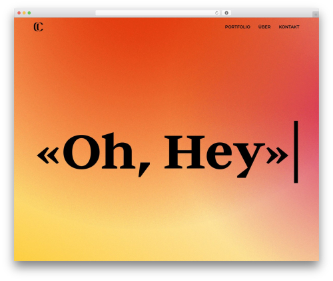Close the browser window with red button
Viewport: 333px width, 281px height.
[x=19, y=13]
